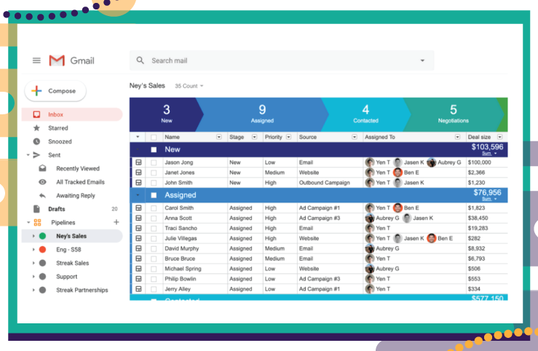Select the Negotiations stage with 5 boxes

(x=454, y=114)
